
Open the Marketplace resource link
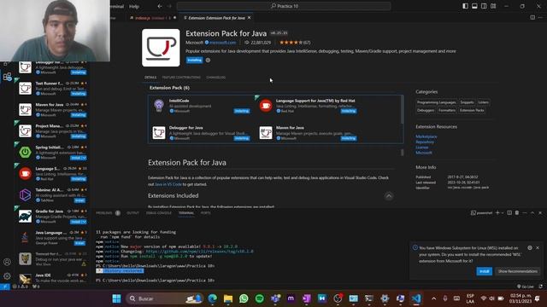coord(426,136)
